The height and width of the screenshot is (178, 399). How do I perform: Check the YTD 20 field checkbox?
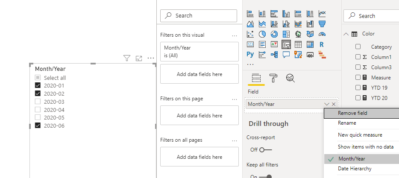pyautogui.click(x=358, y=98)
